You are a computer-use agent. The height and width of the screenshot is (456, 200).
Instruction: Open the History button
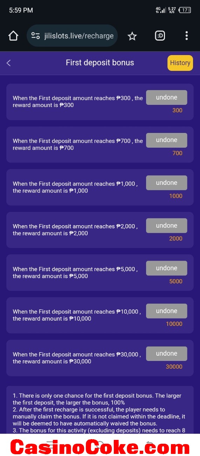pyautogui.click(x=180, y=63)
